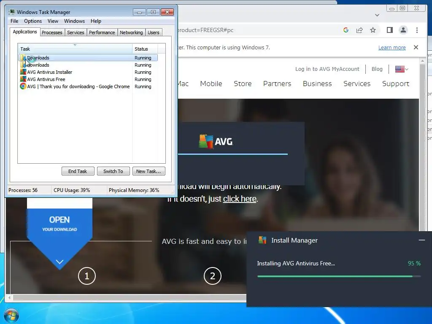The image size is (432, 324).
Task: Bookmark this page with the star icon
Action: (x=373, y=30)
